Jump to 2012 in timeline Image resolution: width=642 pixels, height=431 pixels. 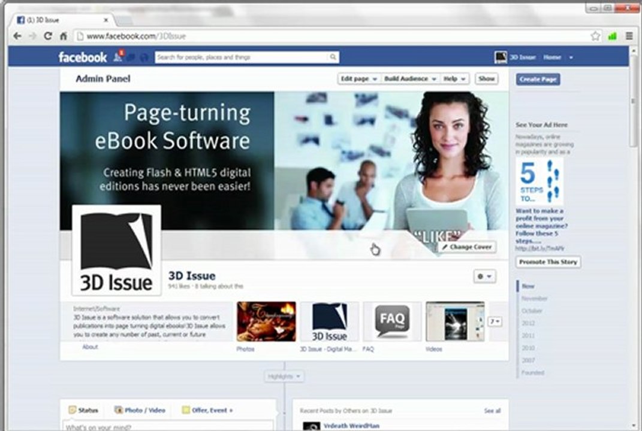528,323
